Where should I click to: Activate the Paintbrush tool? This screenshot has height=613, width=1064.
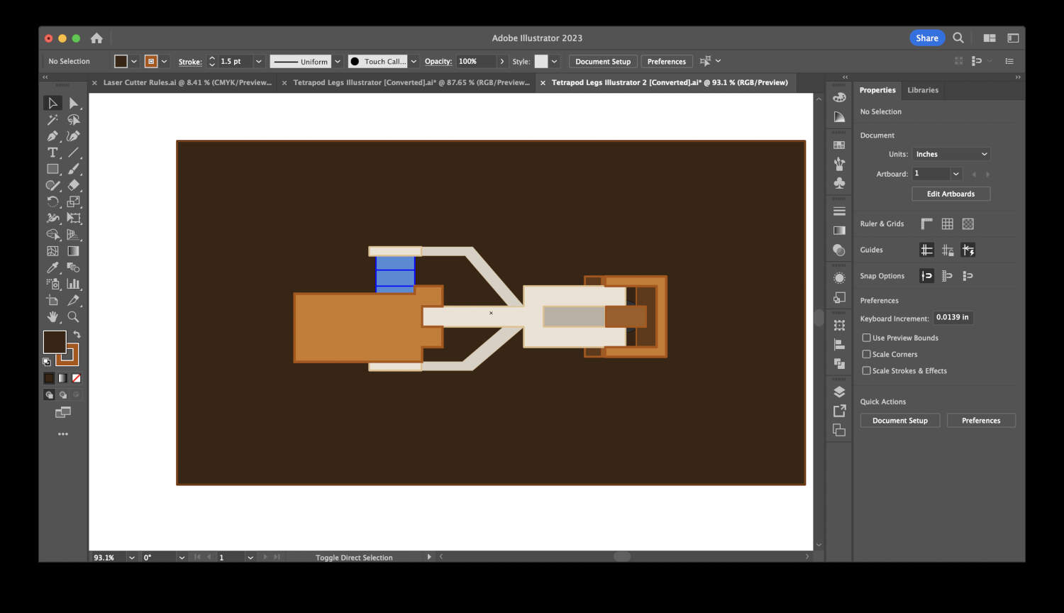click(73, 169)
